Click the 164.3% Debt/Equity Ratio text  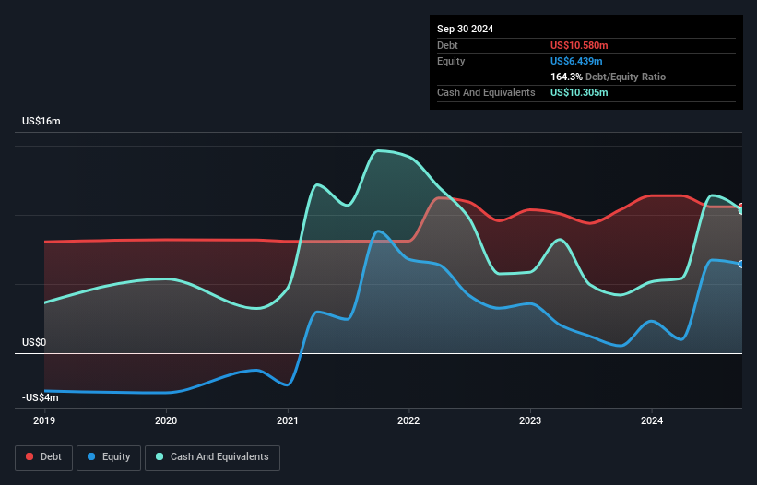pyautogui.click(x=608, y=77)
